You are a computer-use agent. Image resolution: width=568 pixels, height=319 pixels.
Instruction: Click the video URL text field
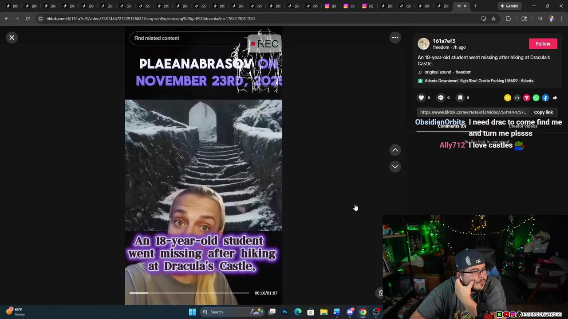pyautogui.click(x=473, y=113)
